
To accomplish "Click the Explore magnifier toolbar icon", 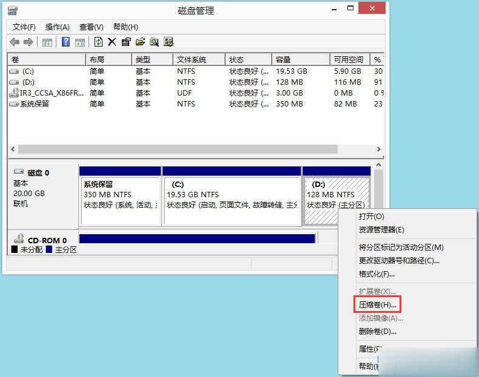I will [154, 42].
